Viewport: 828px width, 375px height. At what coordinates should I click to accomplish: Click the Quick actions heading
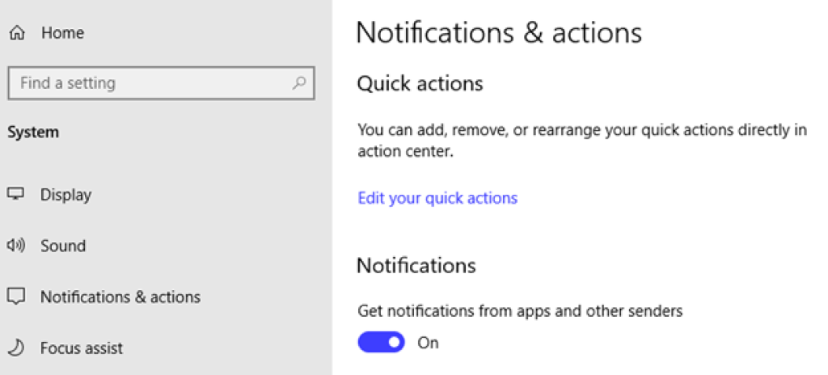[420, 83]
